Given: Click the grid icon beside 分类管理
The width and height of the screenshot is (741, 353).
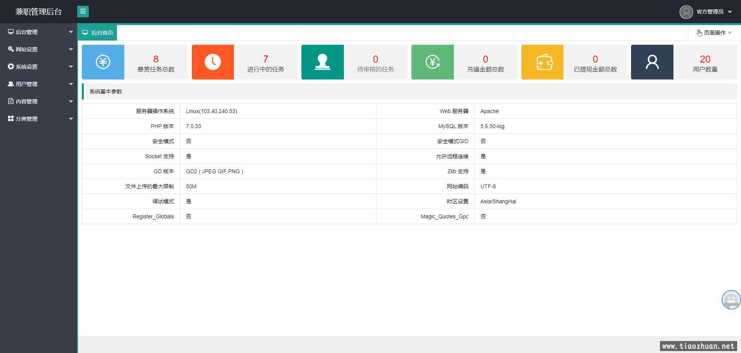Looking at the screenshot, I should [11, 118].
